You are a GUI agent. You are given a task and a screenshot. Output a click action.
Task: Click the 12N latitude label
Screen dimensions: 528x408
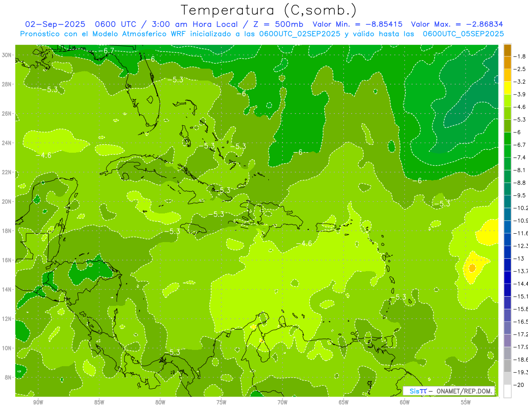7,319
